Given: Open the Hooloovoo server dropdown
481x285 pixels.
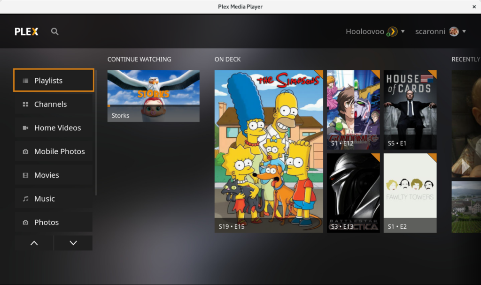Looking at the screenshot, I should [403, 31].
